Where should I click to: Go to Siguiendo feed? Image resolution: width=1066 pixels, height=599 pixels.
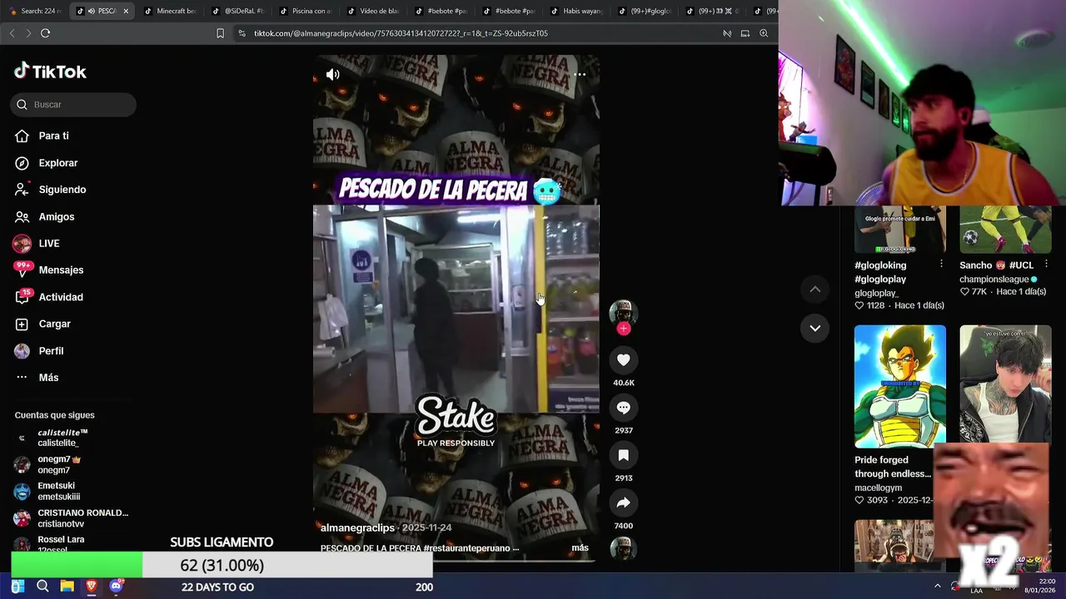click(x=62, y=190)
